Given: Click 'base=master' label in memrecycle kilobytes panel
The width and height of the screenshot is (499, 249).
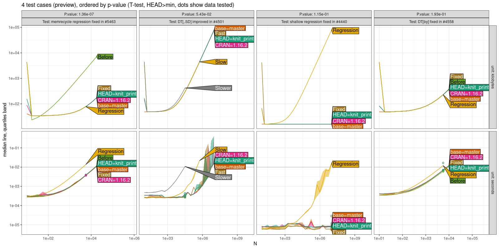Looking at the screenshot, I should click(x=113, y=106).
